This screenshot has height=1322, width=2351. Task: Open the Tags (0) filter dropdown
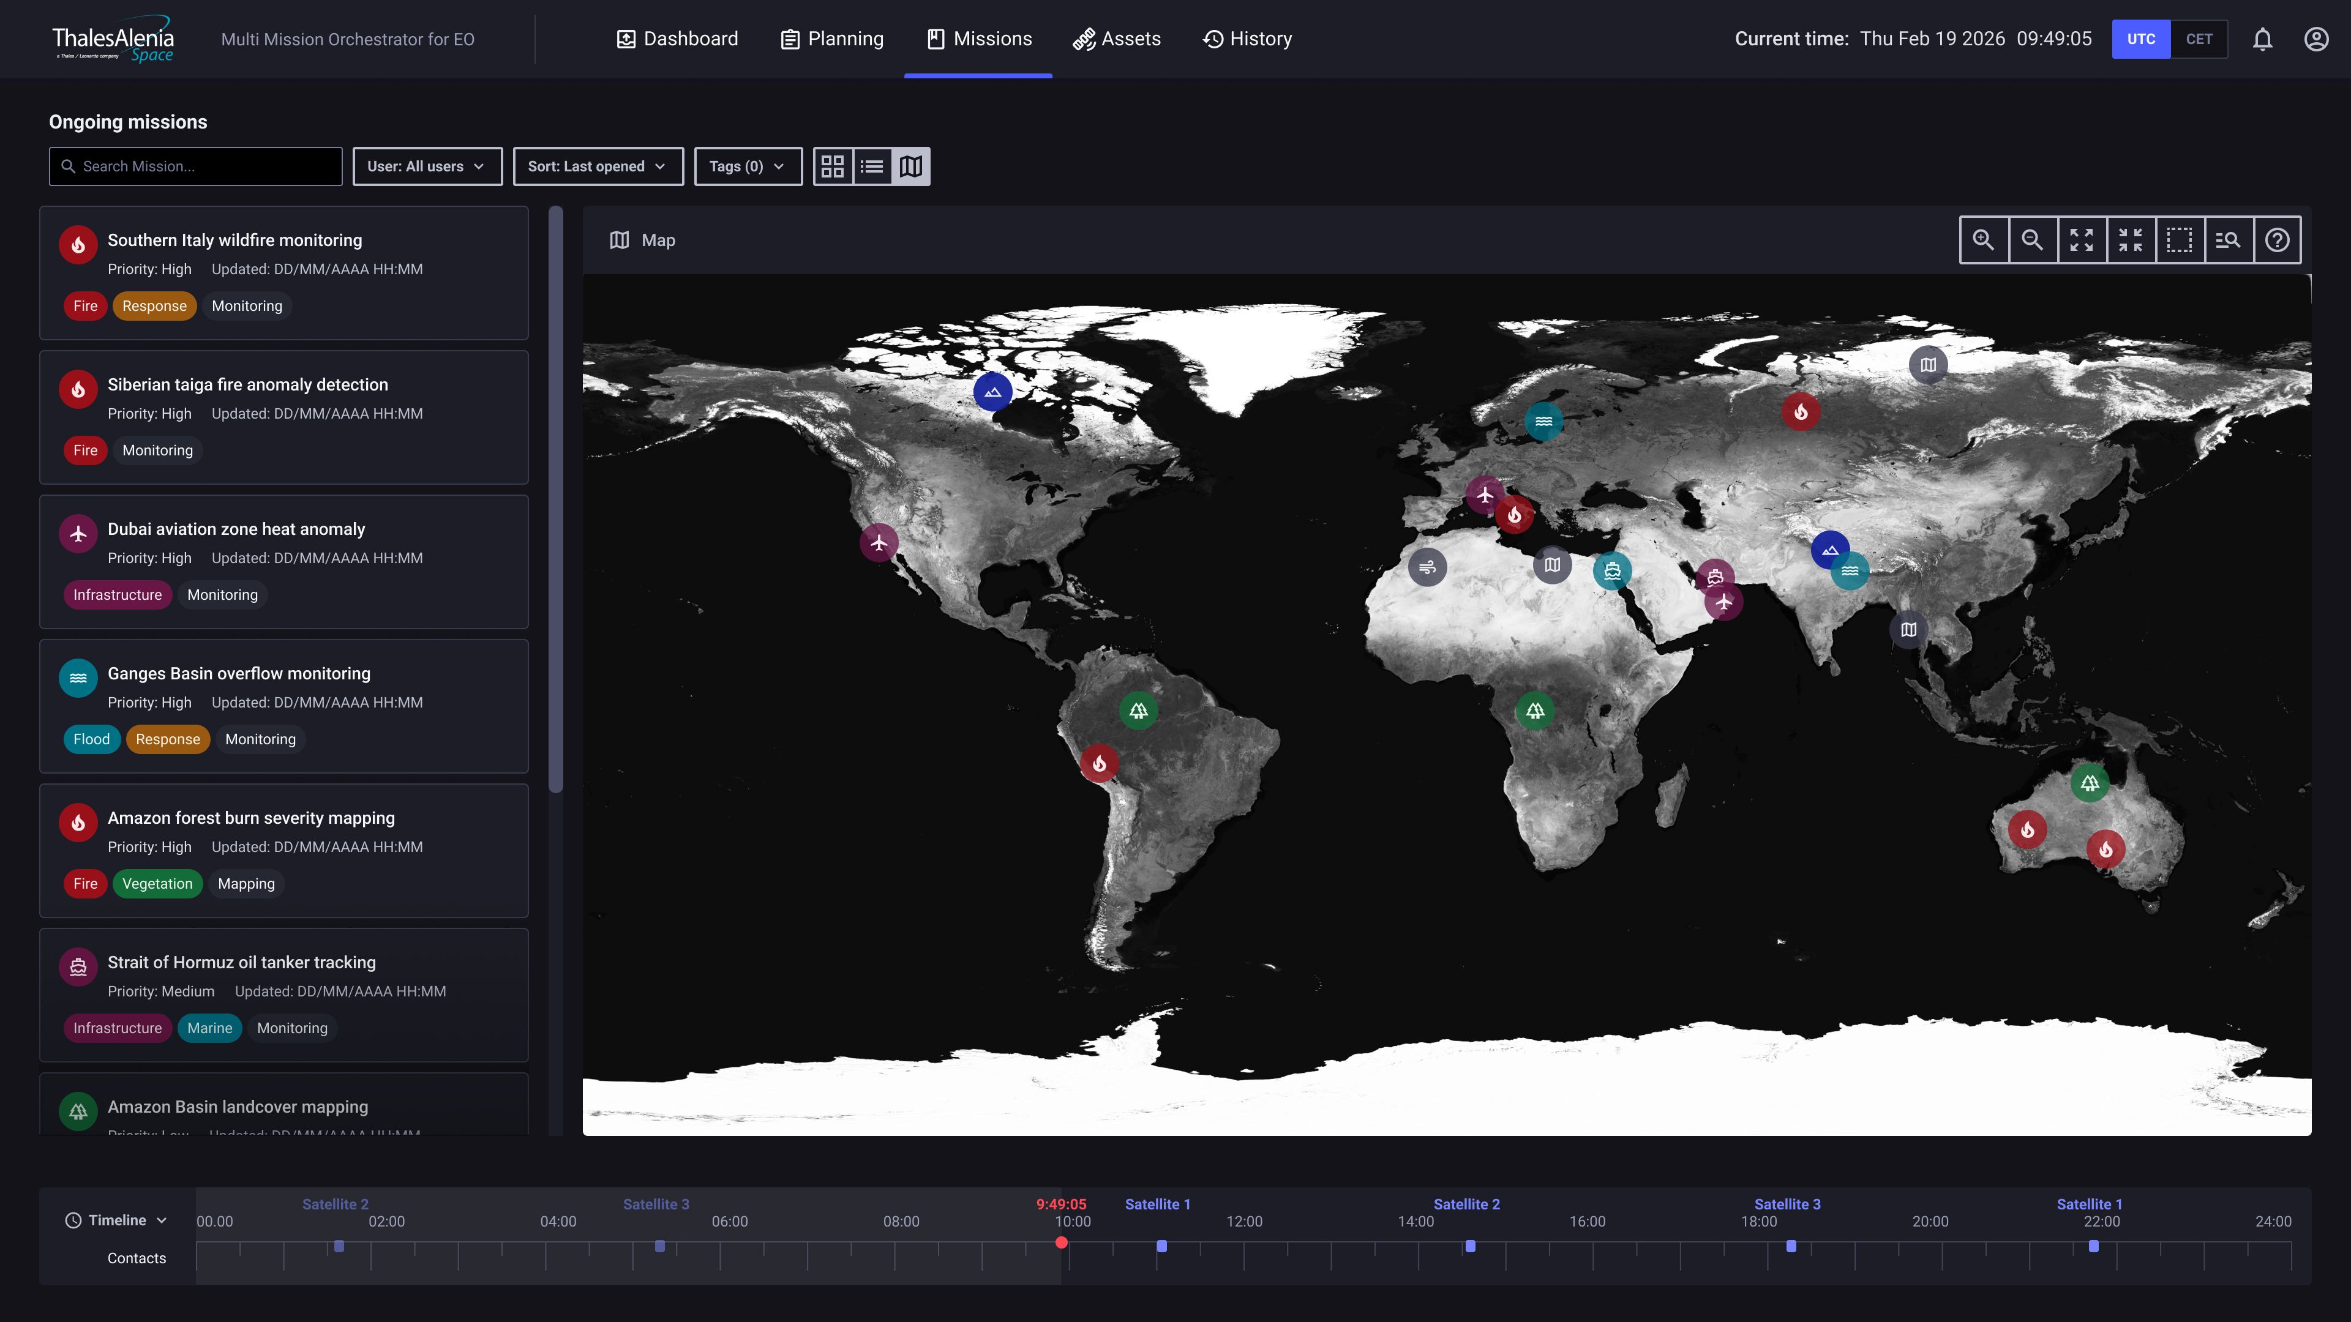[x=748, y=166]
